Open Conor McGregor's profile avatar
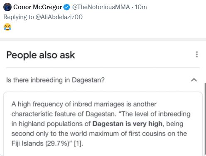The width and height of the screenshot is (206, 156). (7, 7)
